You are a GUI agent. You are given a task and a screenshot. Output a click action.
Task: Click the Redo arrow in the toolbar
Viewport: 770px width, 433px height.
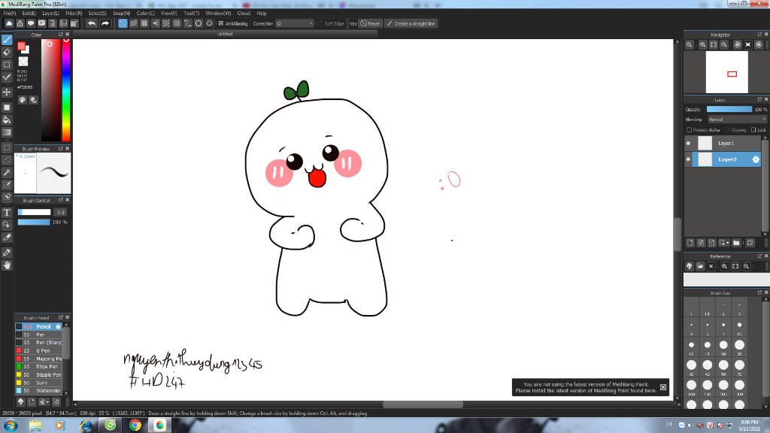[105, 23]
